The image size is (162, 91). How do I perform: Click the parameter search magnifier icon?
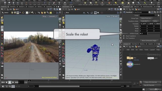point(155,12)
